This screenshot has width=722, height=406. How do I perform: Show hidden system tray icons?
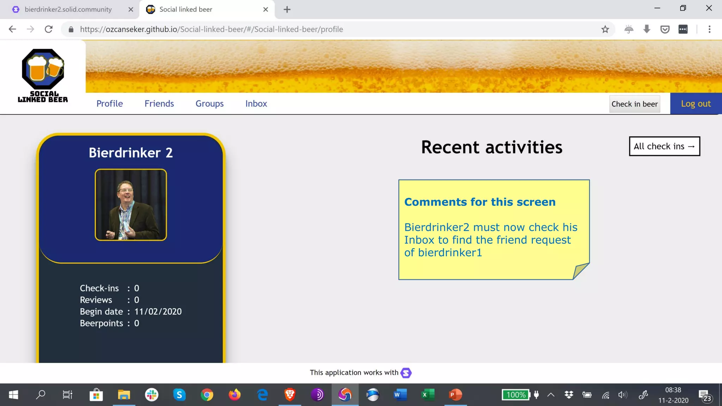(x=551, y=395)
